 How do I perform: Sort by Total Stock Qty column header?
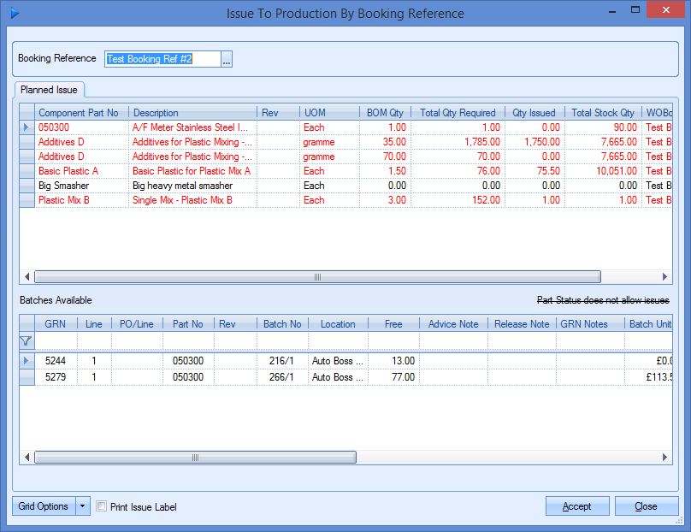coord(602,113)
